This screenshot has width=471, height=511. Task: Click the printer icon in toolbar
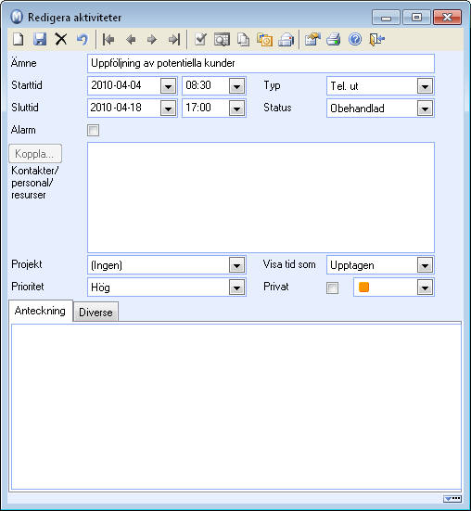coord(333,40)
